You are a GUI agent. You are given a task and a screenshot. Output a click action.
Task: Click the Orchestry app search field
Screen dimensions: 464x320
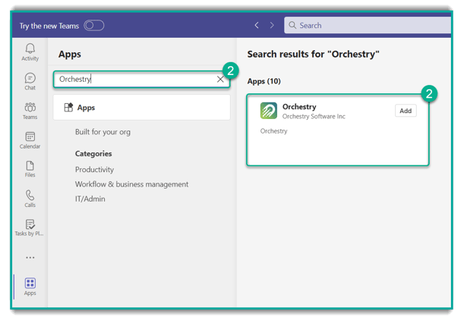133,79
